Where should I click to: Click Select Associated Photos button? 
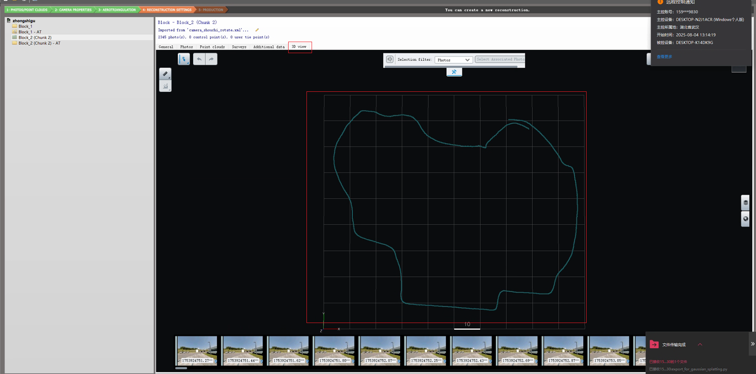(x=500, y=59)
